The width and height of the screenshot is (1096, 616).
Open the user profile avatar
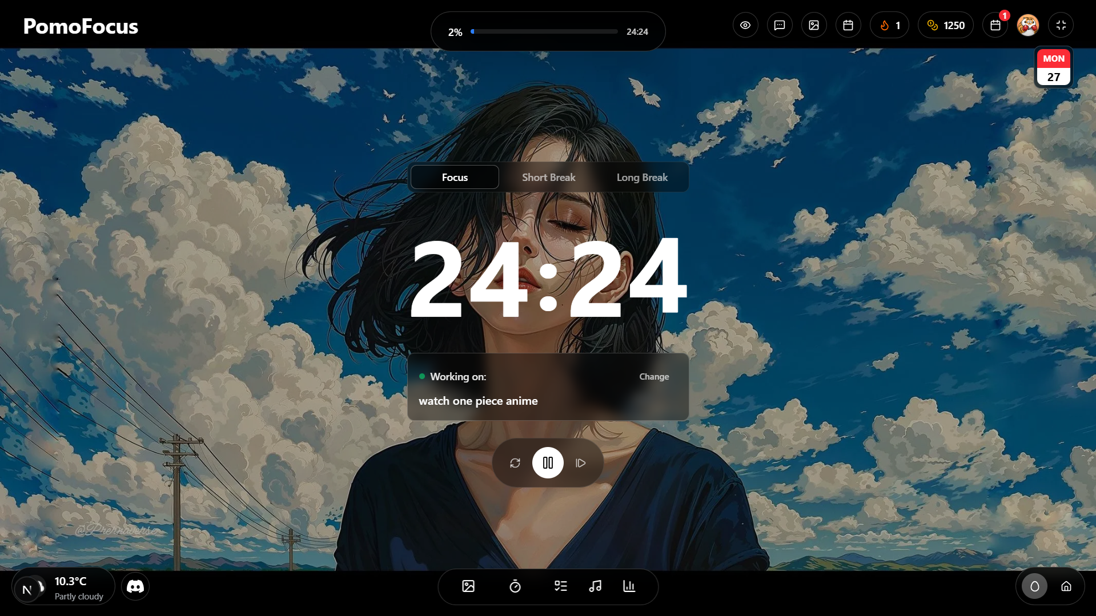coord(1028,25)
